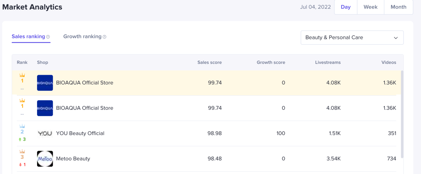Open Metoo Beauty shop name

click(x=73, y=159)
